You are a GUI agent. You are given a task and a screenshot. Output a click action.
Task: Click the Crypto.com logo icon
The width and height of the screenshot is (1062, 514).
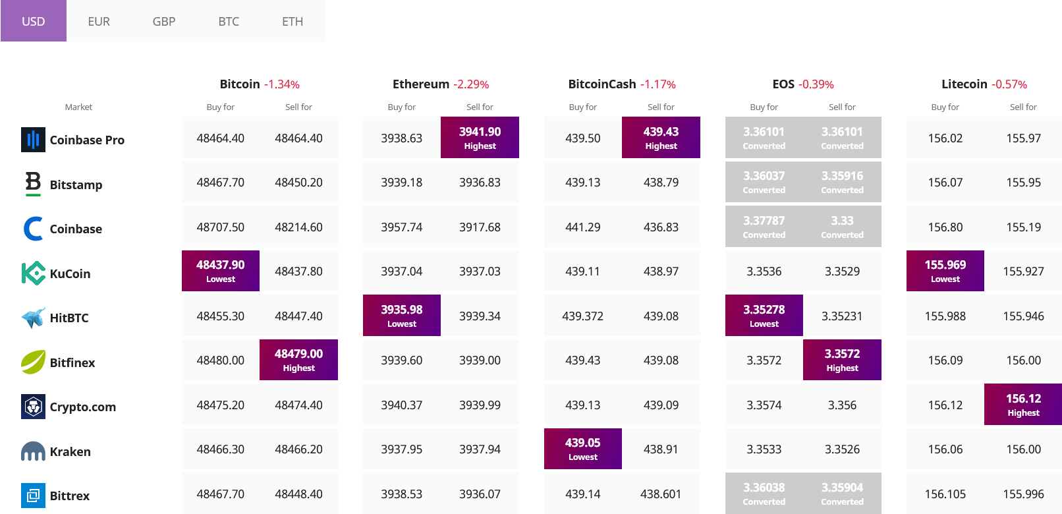[33, 407]
